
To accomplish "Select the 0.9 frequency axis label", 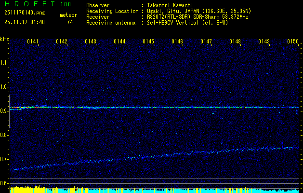I will click(x=4, y=111).
